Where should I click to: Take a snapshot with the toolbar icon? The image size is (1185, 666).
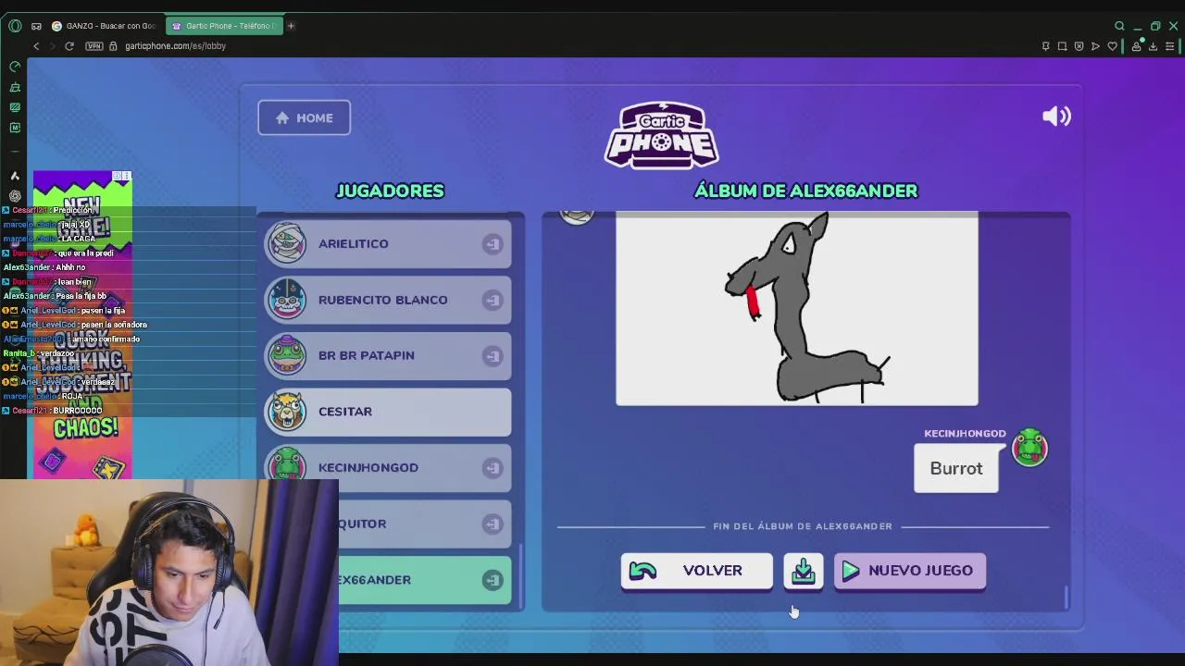1063,46
